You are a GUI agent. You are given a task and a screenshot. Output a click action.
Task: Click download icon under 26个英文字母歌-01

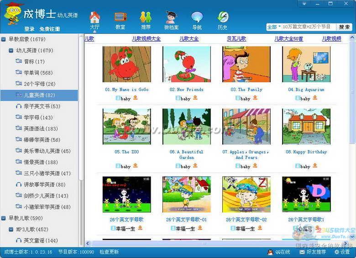pos(200,228)
